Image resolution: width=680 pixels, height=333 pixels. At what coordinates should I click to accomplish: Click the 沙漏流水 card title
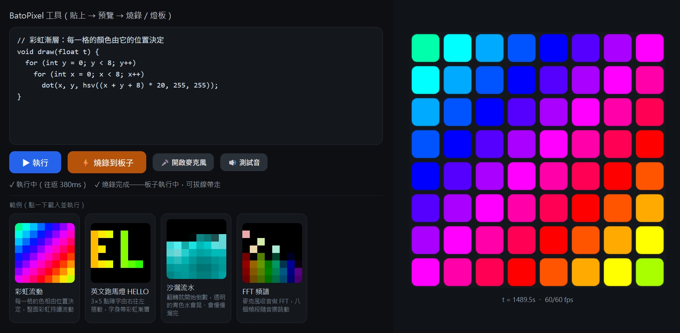[x=180, y=287]
